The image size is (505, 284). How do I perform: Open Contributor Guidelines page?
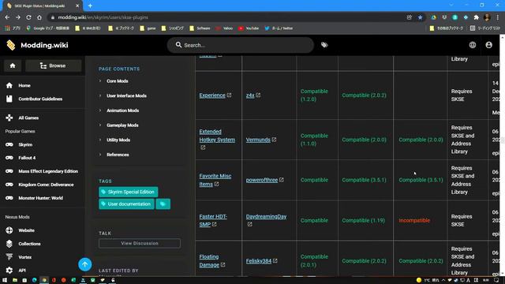40,99
